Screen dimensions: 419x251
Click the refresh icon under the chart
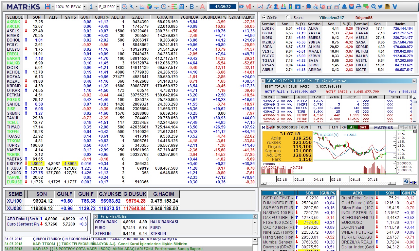pos(406,181)
